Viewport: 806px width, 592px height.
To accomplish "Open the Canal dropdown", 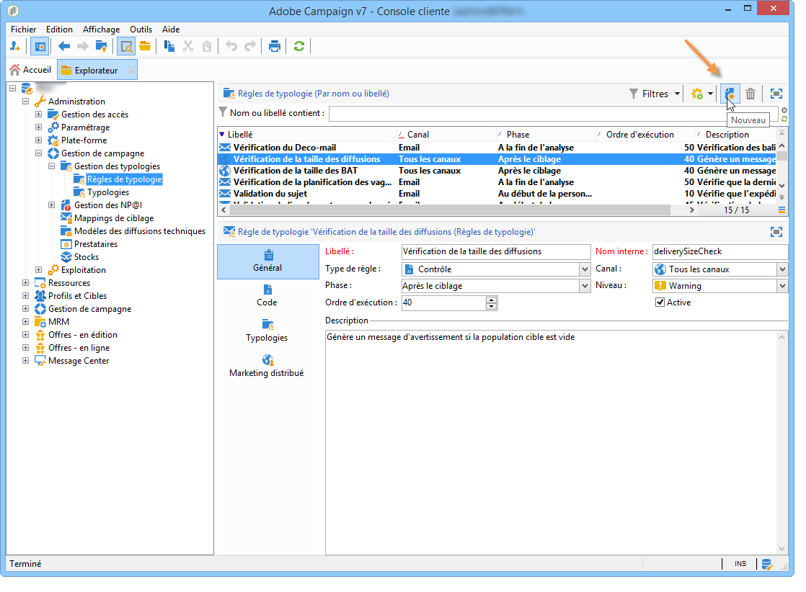I will pos(781,269).
